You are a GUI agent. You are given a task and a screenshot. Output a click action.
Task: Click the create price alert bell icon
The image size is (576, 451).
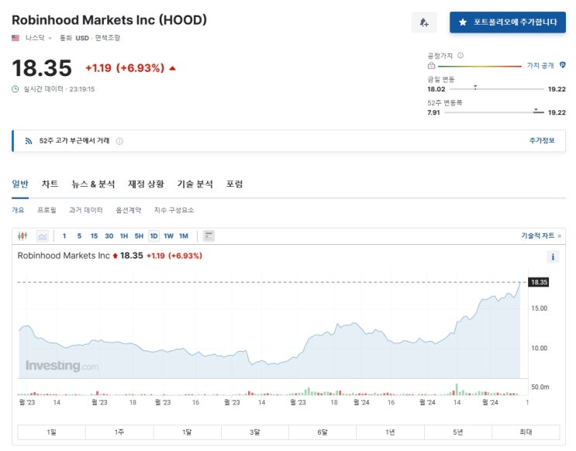click(x=424, y=22)
